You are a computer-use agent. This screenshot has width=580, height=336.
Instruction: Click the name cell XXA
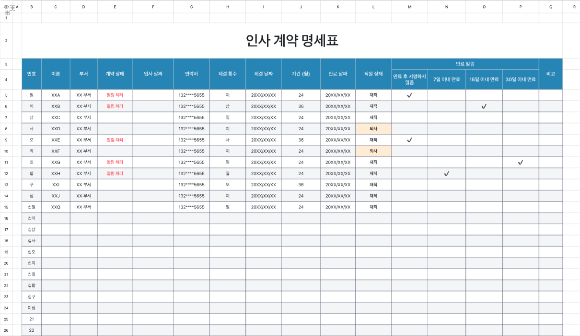pyautogui.click(x=56, y=95)
